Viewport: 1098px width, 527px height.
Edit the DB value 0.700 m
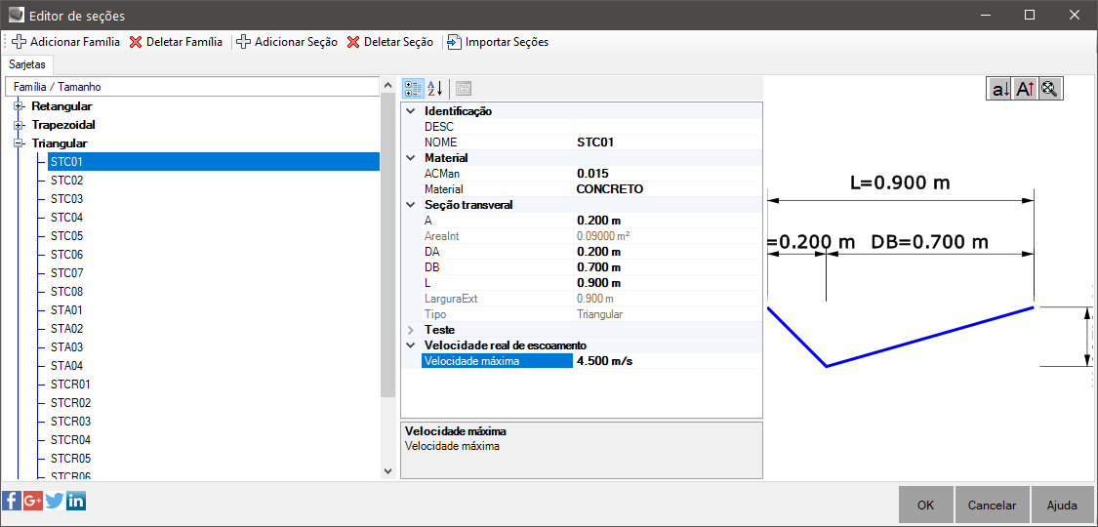[x=668, y=267]
